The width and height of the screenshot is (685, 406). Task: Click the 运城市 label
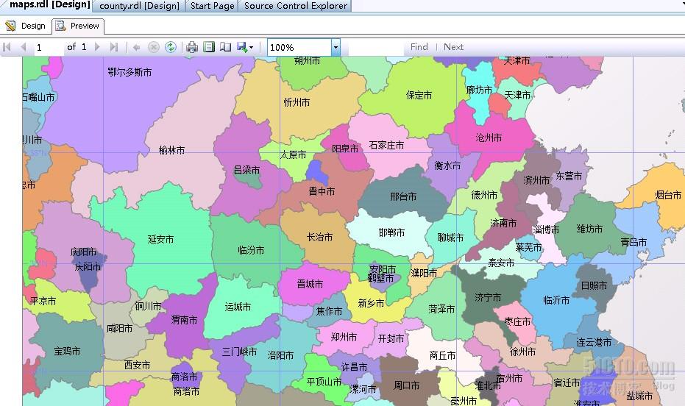(x=238, y=307)
